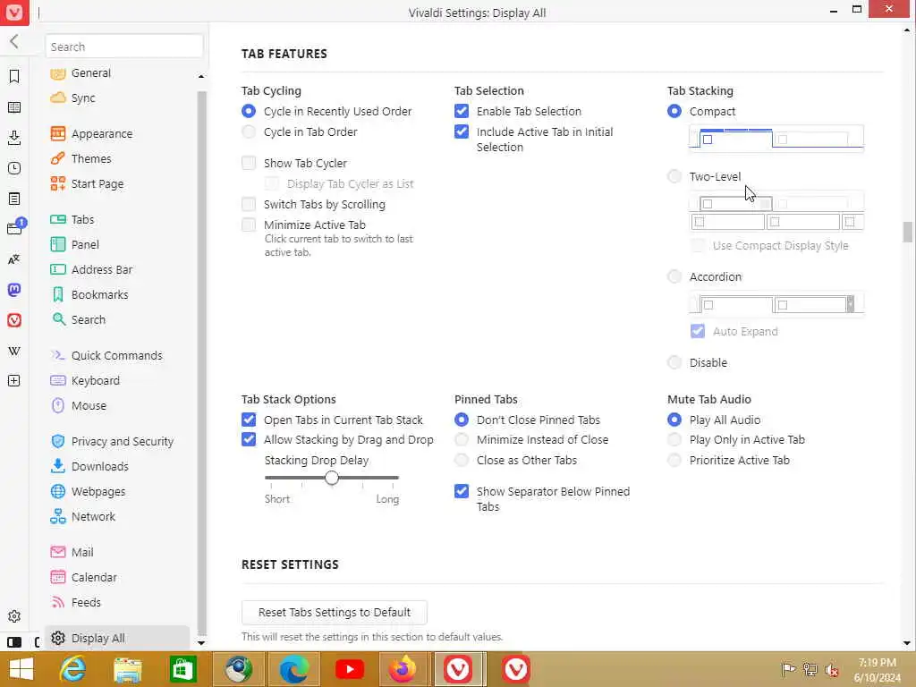Select Minimize Instead of Close
Viewport: 916px width, 687px height.
[x=462, y=440]
